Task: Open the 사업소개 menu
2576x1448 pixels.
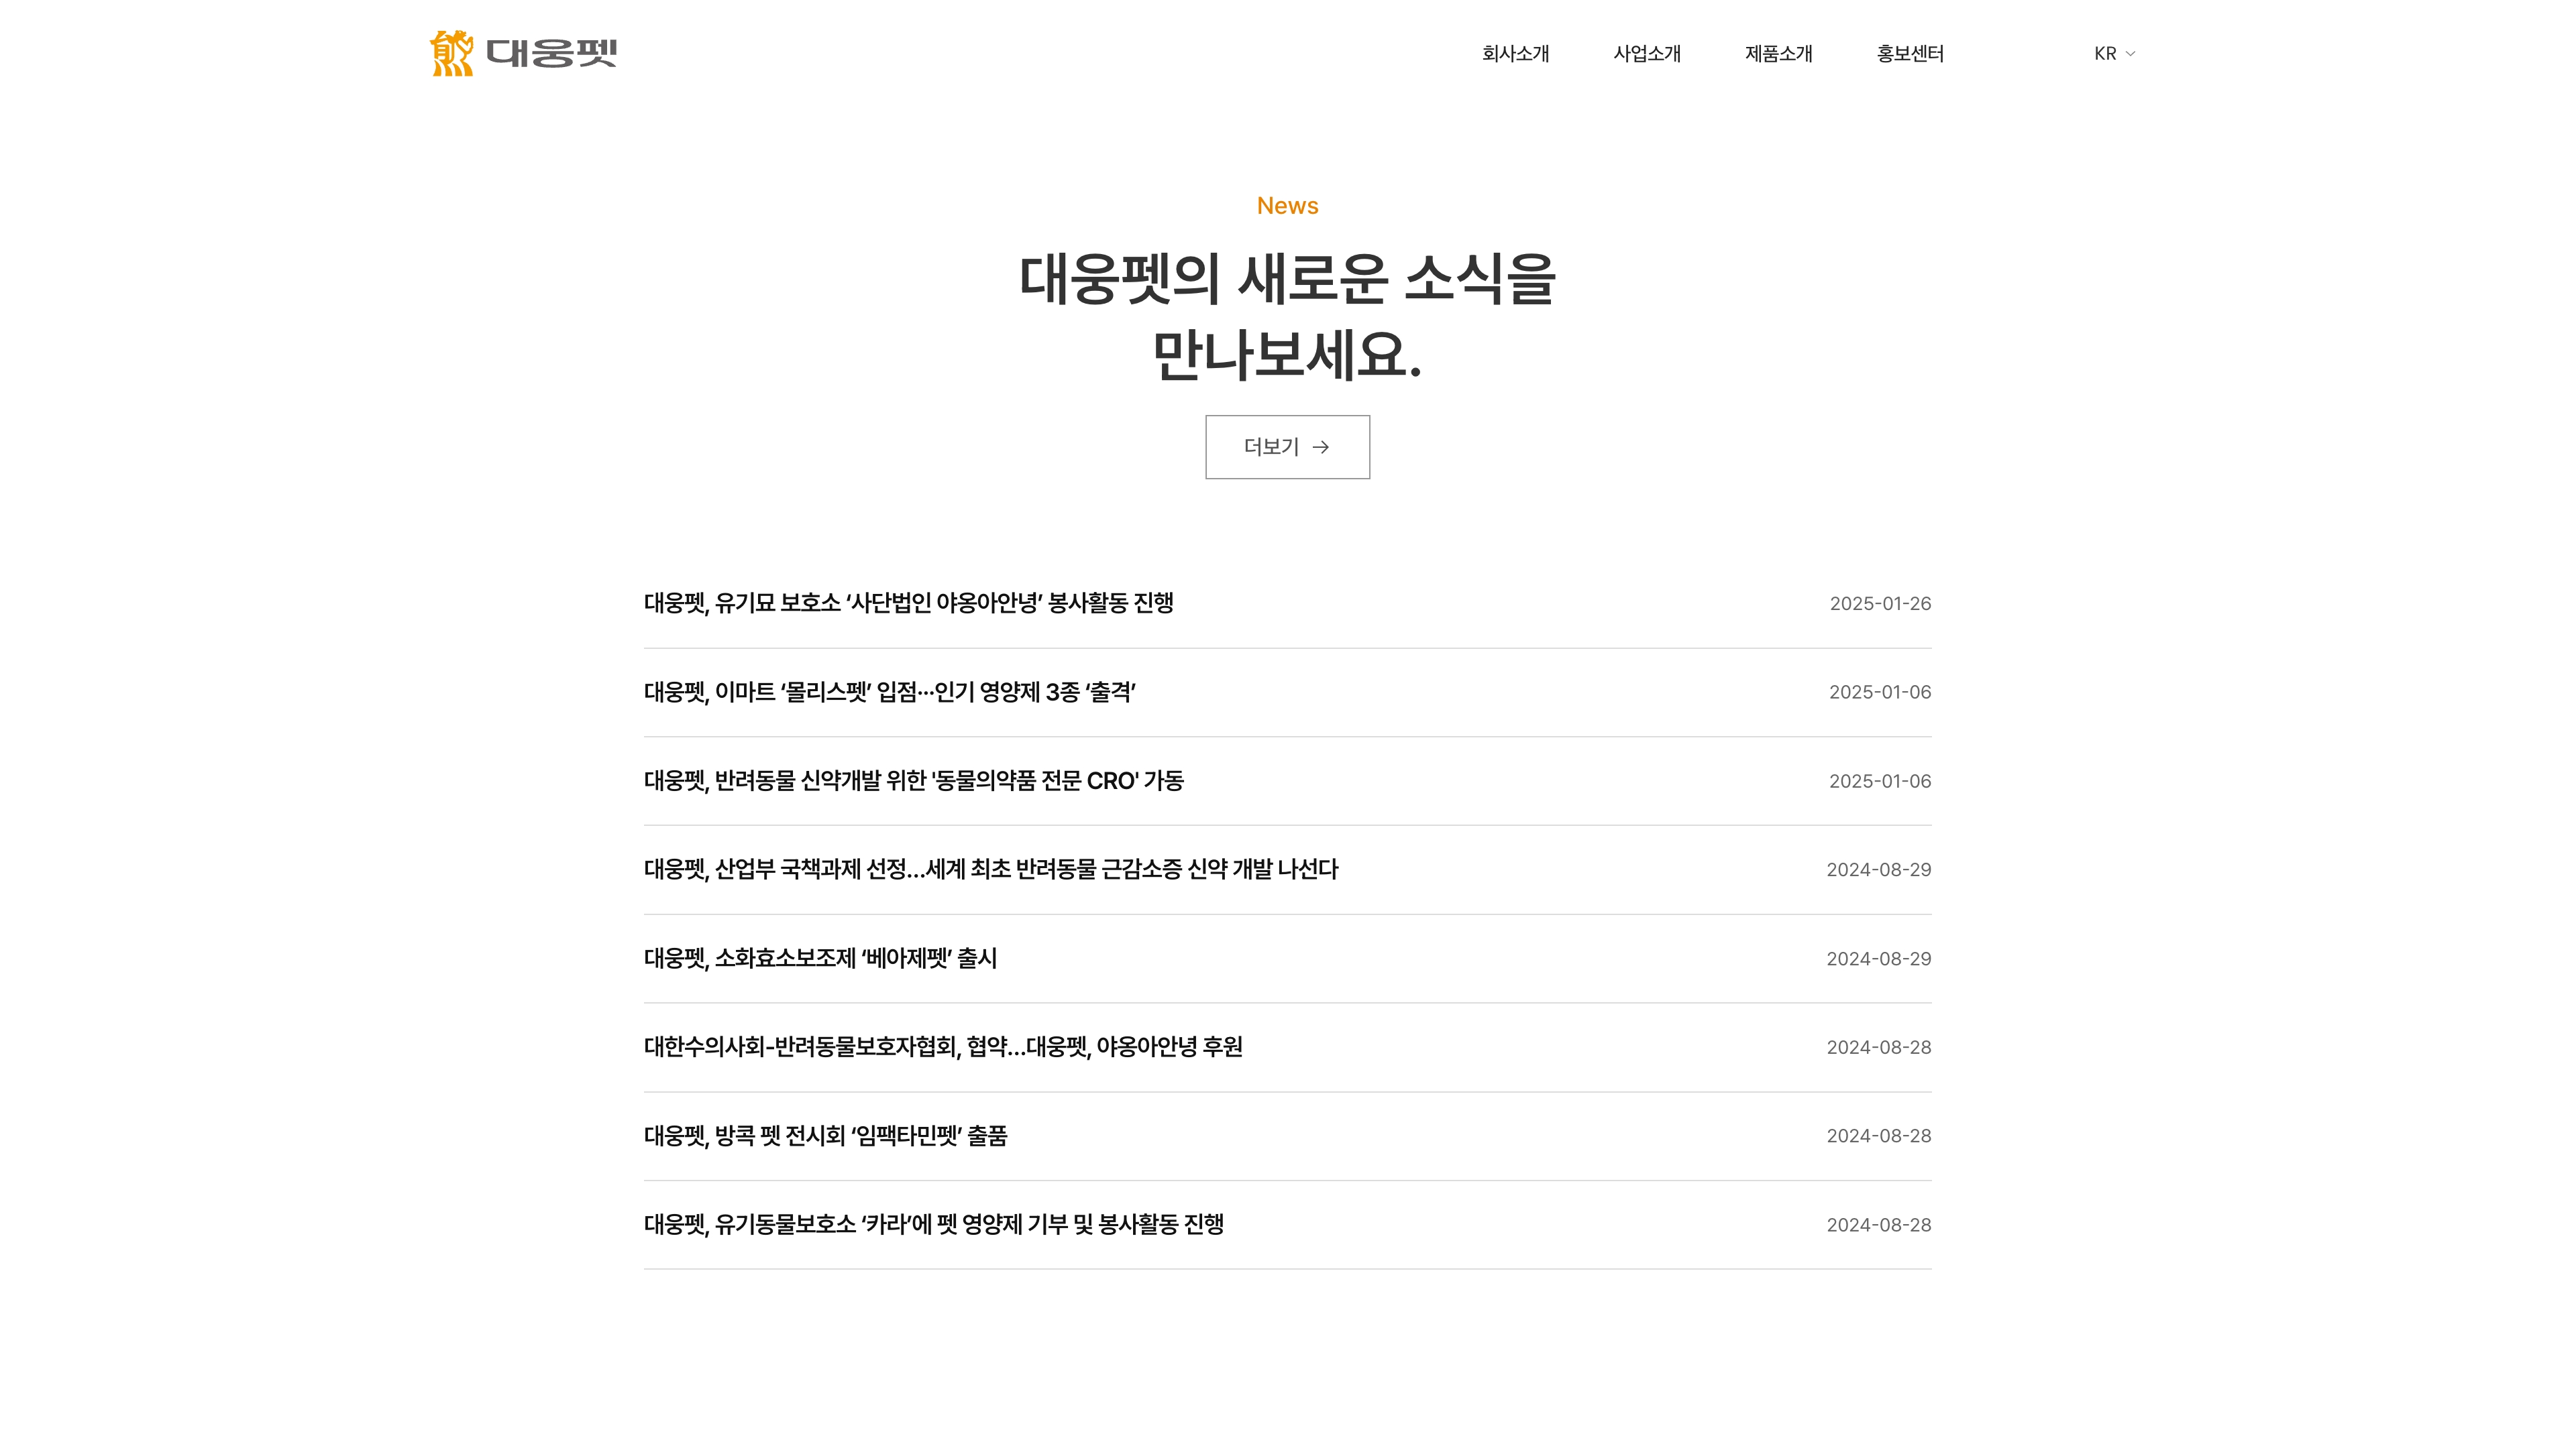Action: click(1647, 54)
